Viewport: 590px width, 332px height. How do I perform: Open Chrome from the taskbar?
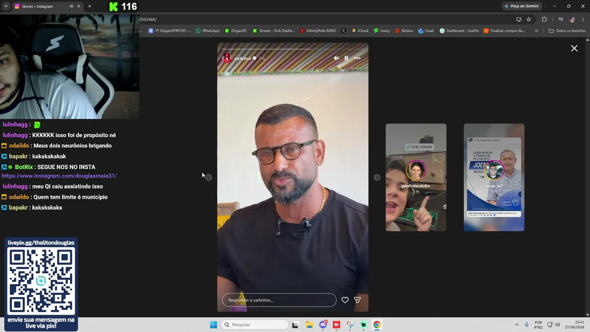point(377,325)
